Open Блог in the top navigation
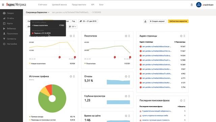The width and height of the screenshot is (216, 122). click(x=101, y=5)
